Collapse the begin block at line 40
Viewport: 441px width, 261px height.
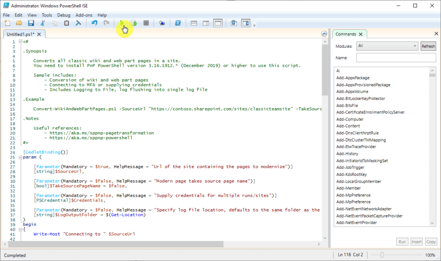click(x=21, y=230)
